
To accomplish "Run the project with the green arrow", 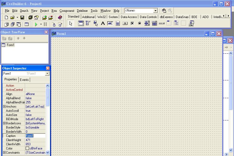I will [36, 24].
